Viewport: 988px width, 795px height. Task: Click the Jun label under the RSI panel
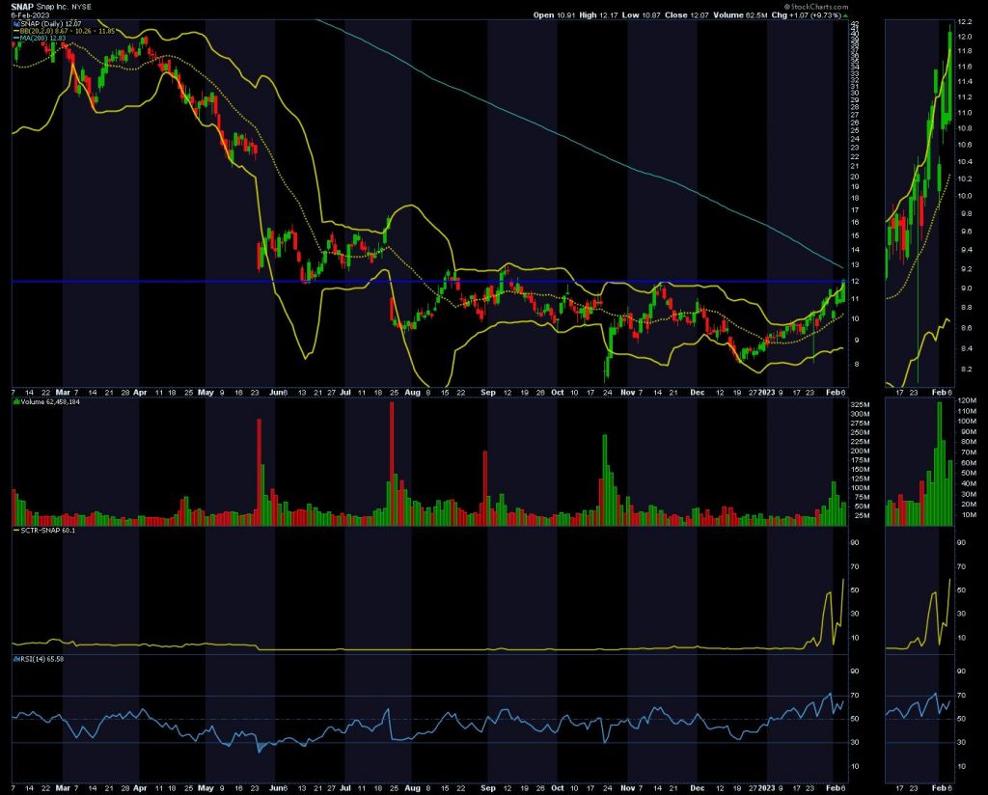pos(276,788)
